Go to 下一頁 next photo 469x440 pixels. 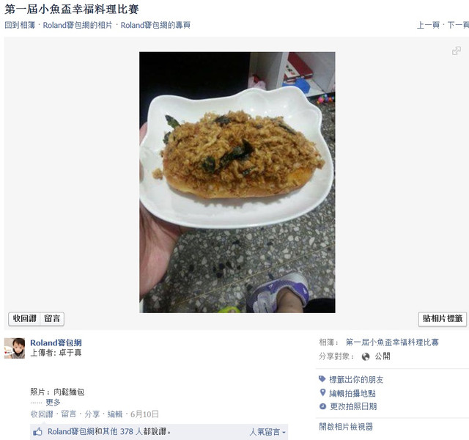click(x=458, y=25)
